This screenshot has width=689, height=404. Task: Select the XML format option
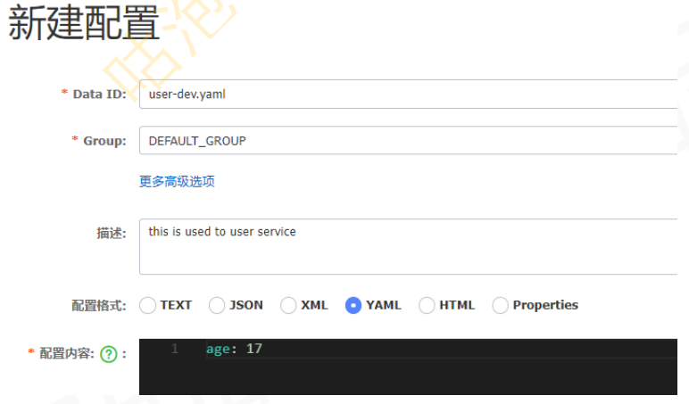point(288,305)
